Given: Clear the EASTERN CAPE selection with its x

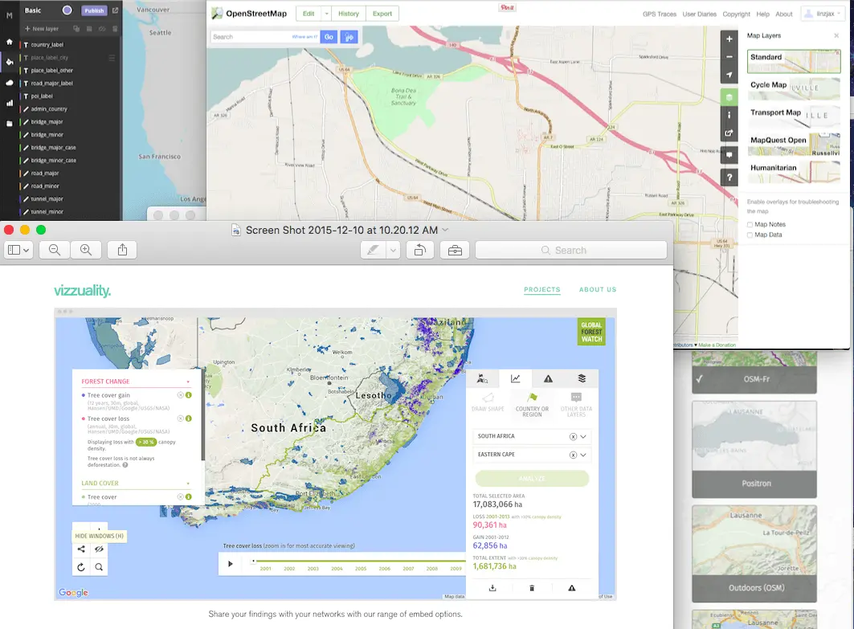Looking at the screenshot, I should pyautogui.click(x=573, y=455).
